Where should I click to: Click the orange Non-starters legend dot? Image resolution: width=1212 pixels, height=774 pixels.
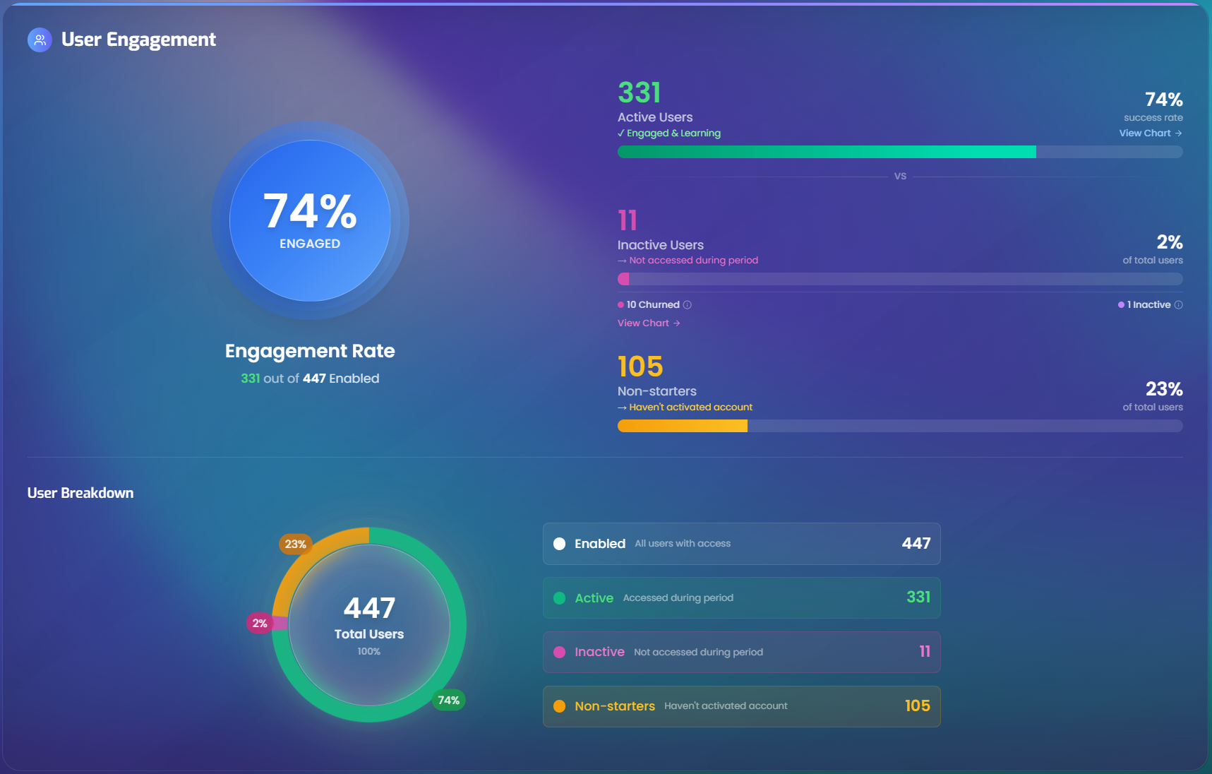[560, 706]
